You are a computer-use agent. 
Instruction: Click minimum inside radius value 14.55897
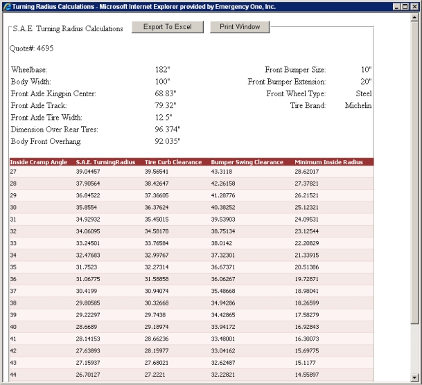click(306, 375)
